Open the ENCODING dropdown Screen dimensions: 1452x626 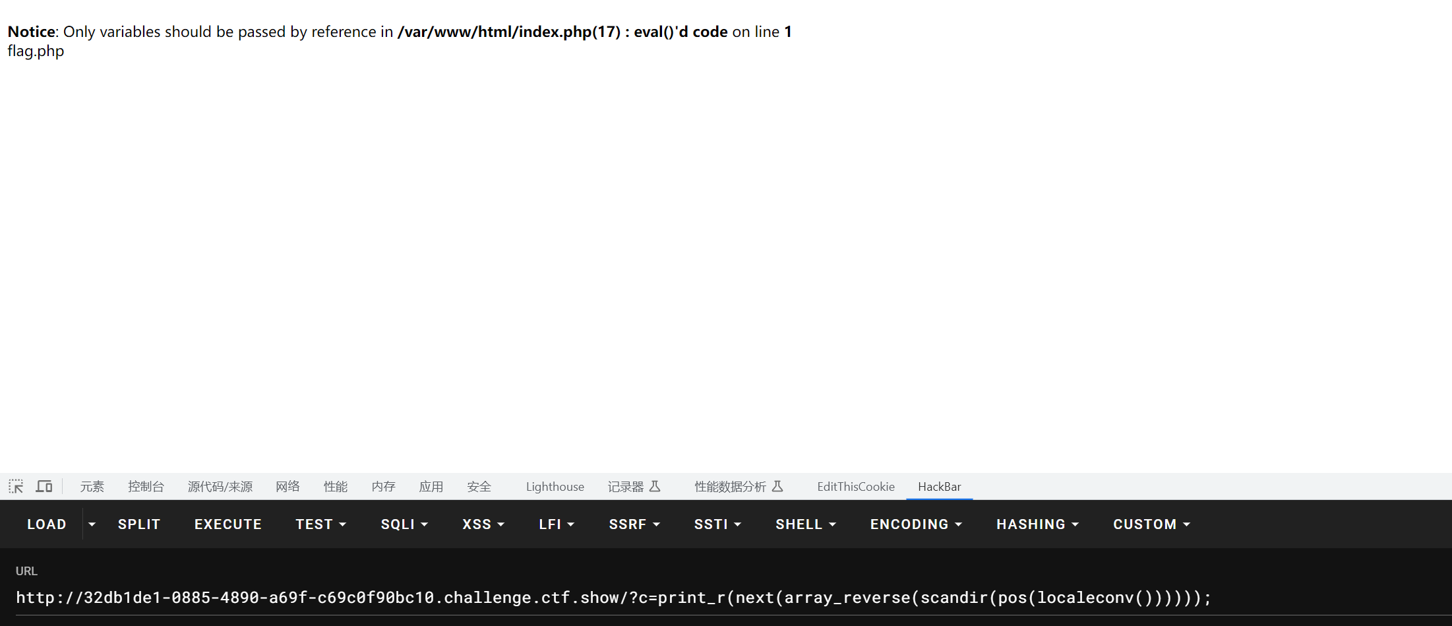(x=916, y=524)
